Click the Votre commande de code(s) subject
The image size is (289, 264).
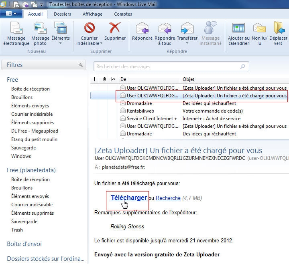coord(212,111)
